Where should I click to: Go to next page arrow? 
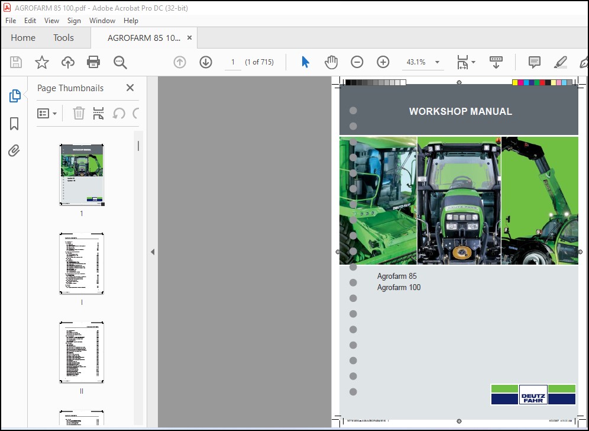point(205,62)
